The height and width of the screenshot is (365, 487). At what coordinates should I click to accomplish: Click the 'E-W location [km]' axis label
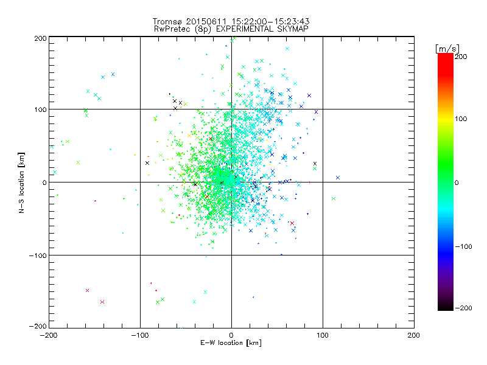(231, 342)
